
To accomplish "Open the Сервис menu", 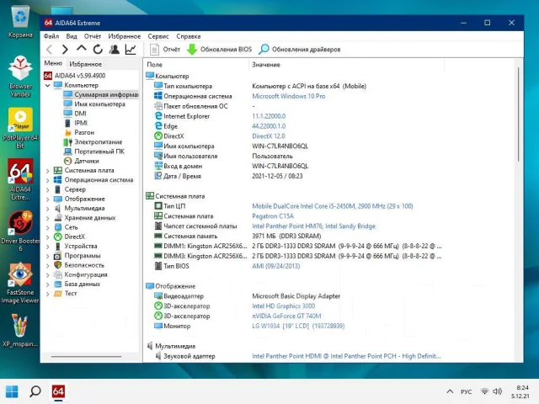I will pyautogui.click(x=158, y=36).
